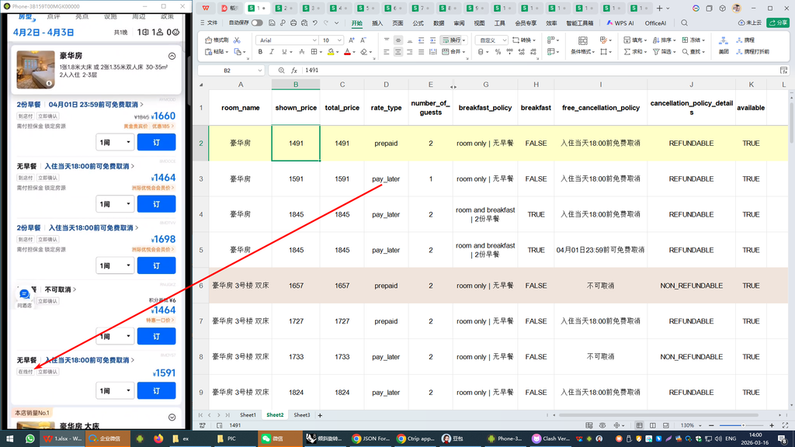795x447 pixels.
Task: Apply strikethrough formatting to the cell
Action: click(302, 52)
